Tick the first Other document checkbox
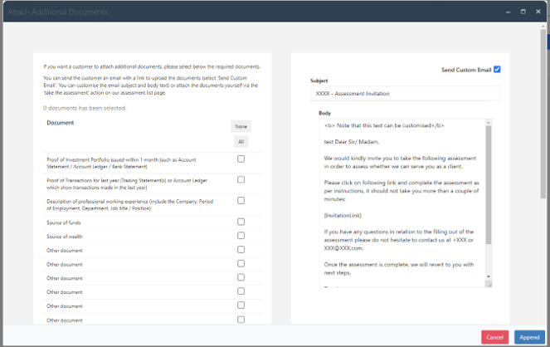 click(241, 250)
